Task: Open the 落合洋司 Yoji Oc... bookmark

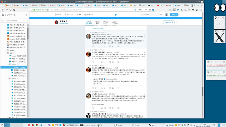Action: click(x=19, y=84)
